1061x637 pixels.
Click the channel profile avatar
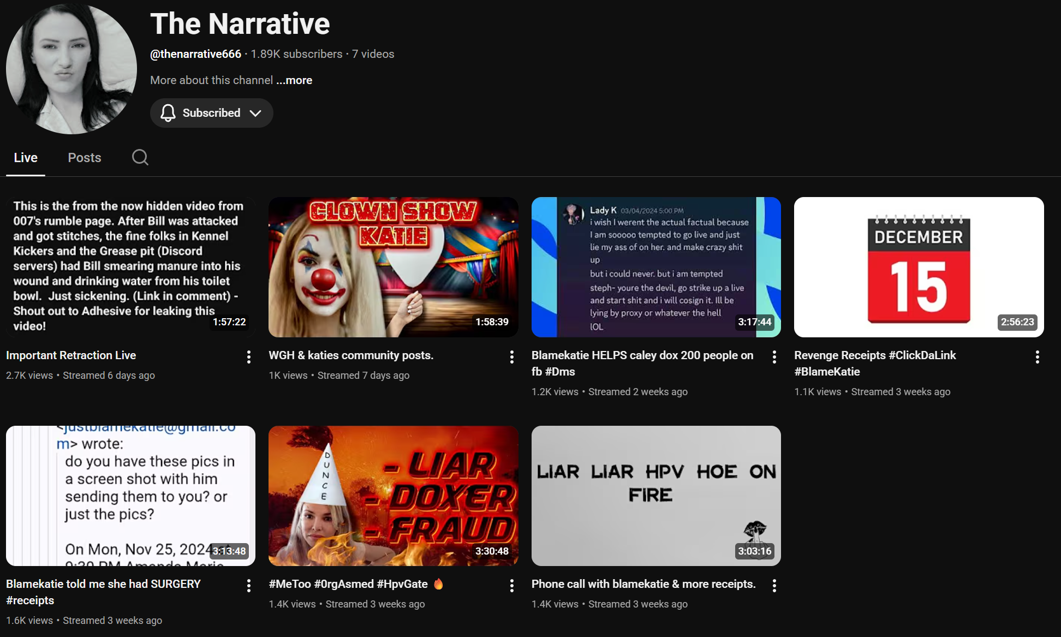tap(71, 69)
